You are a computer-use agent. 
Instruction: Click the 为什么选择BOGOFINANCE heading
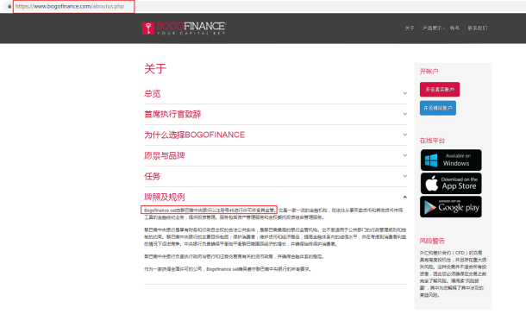(x=195, y=135)
